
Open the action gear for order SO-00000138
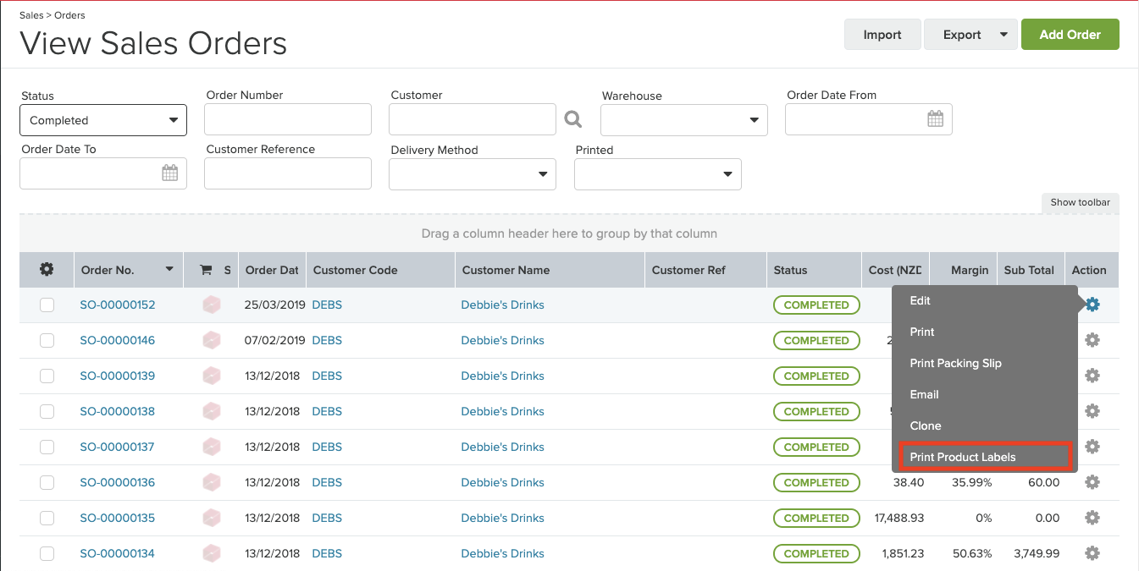click(1092, 411)
